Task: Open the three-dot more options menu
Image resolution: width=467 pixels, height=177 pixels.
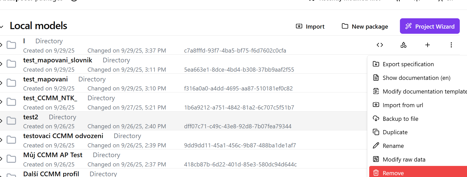Action: pos(451,45)
